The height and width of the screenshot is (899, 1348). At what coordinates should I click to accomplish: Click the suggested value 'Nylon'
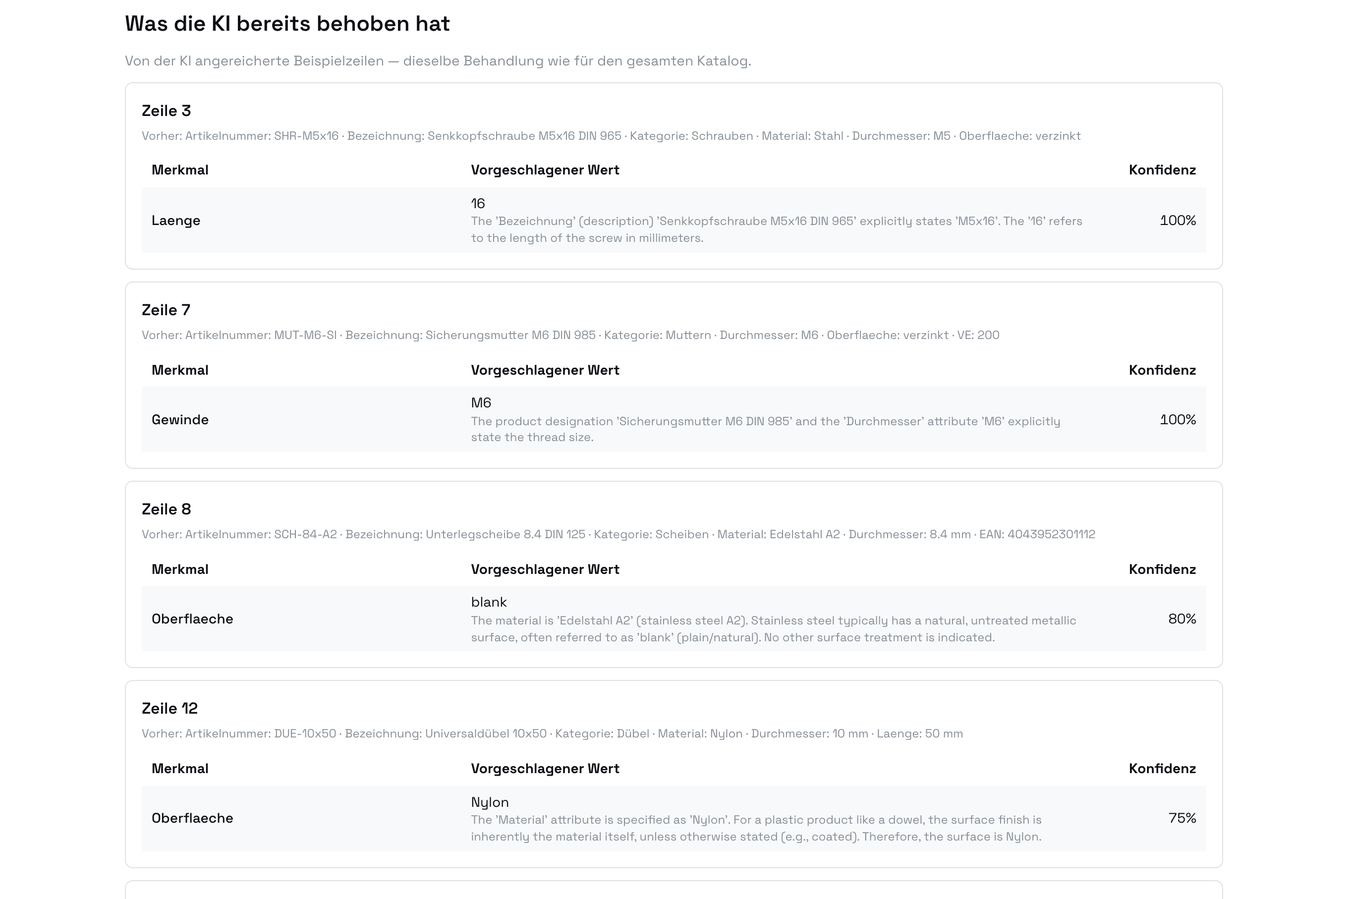pos(490,802)
